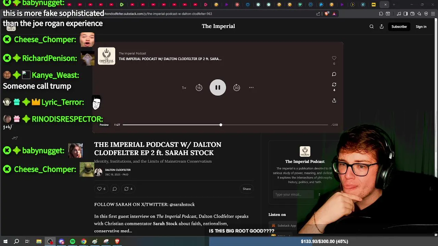Pause the podcast episode playback
438x246 pixels.
(x=218, y=87)
